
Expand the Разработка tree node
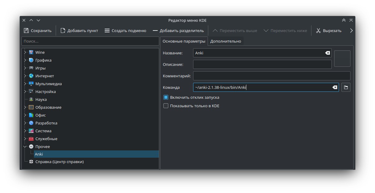click(x=25, y=123)
